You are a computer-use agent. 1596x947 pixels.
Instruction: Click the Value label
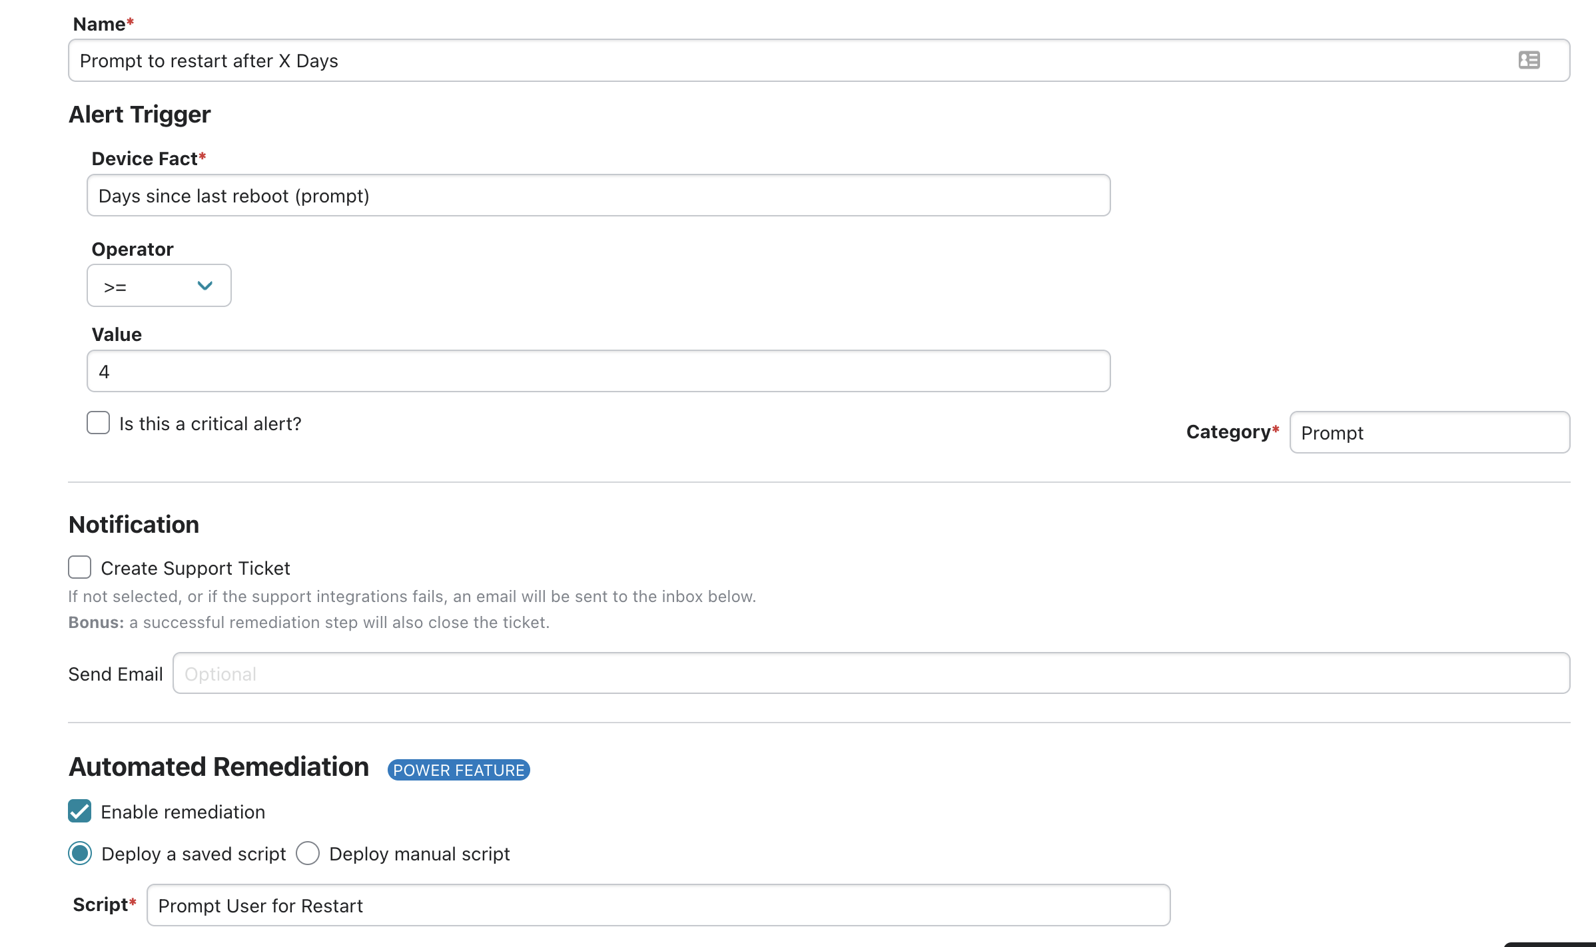(x=117, y=334)
